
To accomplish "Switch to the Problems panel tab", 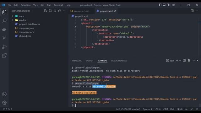I will point(77,61).
